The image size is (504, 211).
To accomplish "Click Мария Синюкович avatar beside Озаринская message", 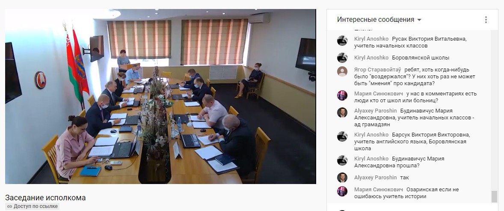I will click(x=342, y=191).
